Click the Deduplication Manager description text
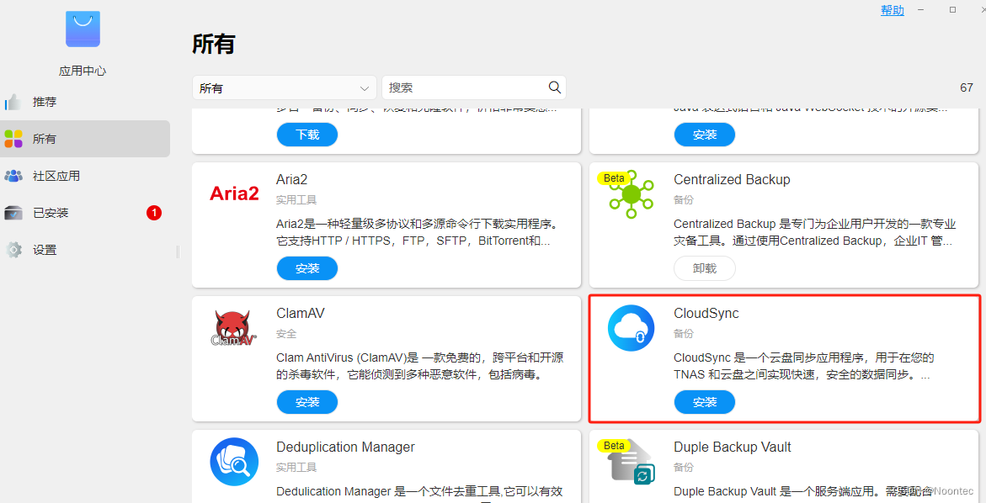The image size is (986, 503). tap(419, 492)
